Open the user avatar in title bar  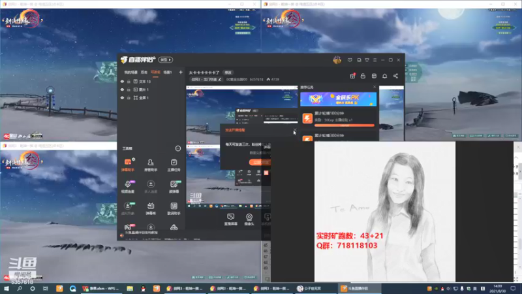(337, 60)
